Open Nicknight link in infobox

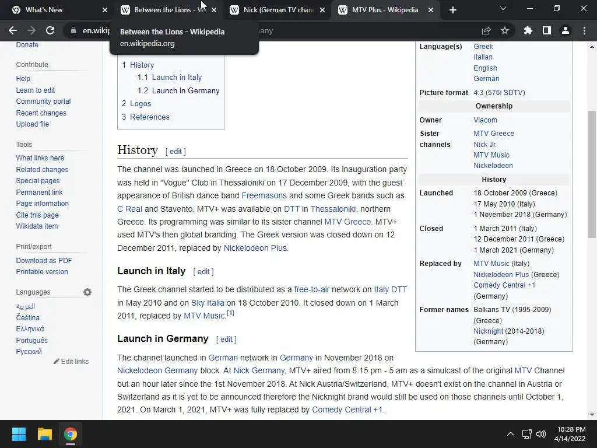[x=488, y=331]
